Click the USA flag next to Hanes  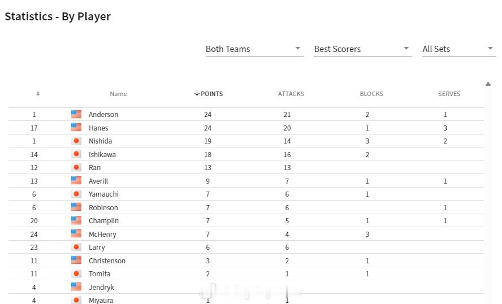[x=76, y=127]
